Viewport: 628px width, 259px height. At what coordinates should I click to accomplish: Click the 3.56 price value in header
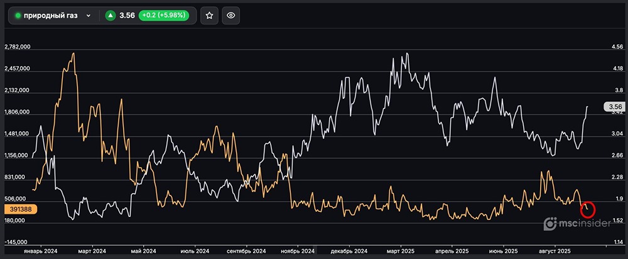coord(127,16)
